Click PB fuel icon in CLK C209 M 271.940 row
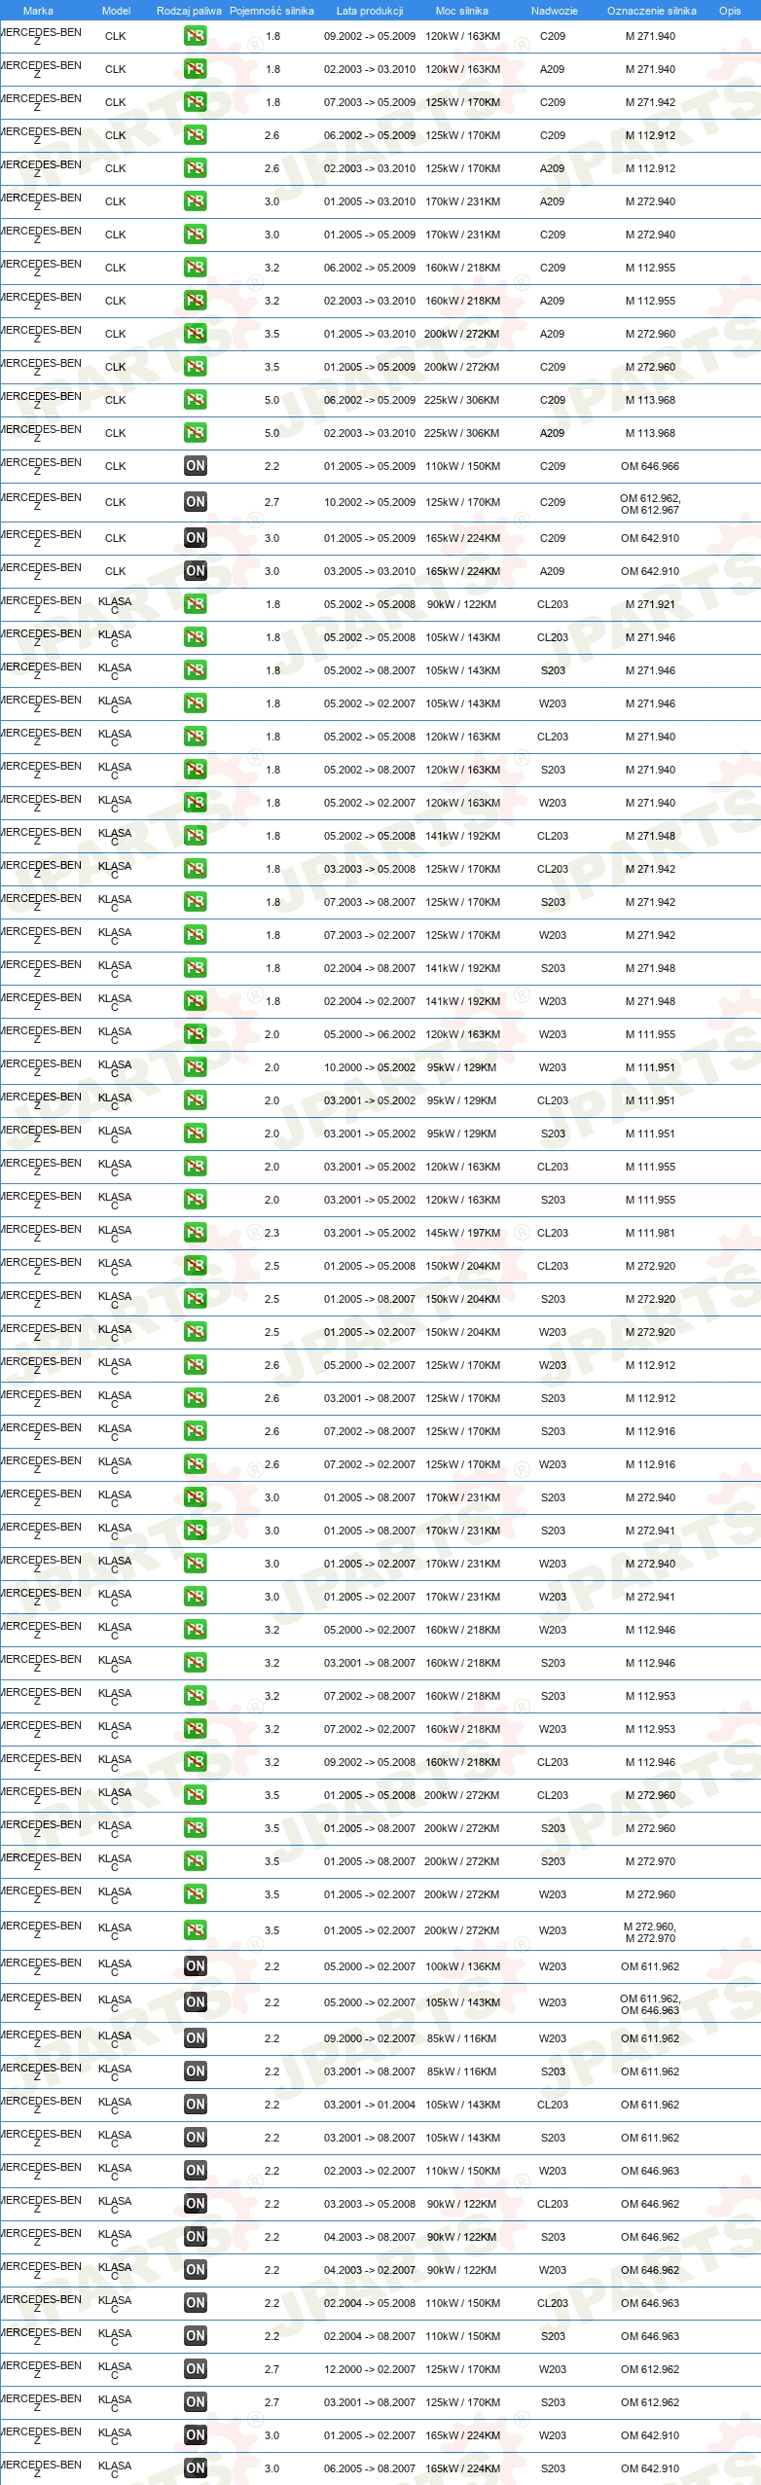The height and width of the screenshot is (2485, 761). (x=196, y=36)
